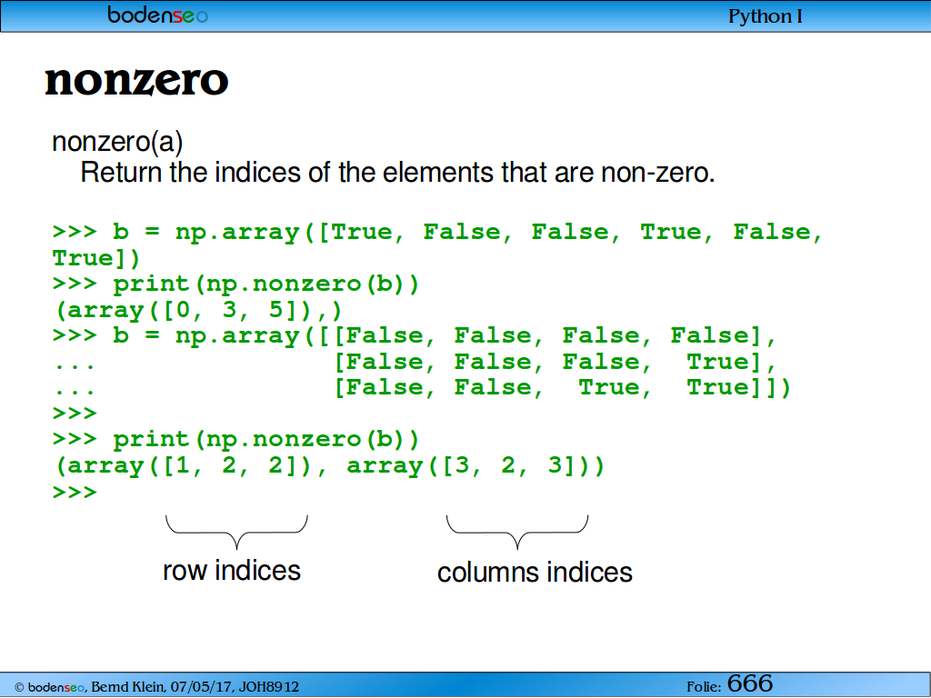Click the bodenseo logo in header
Image resolution: width=931 pixels, height=698 pixels.
[157, 15]
